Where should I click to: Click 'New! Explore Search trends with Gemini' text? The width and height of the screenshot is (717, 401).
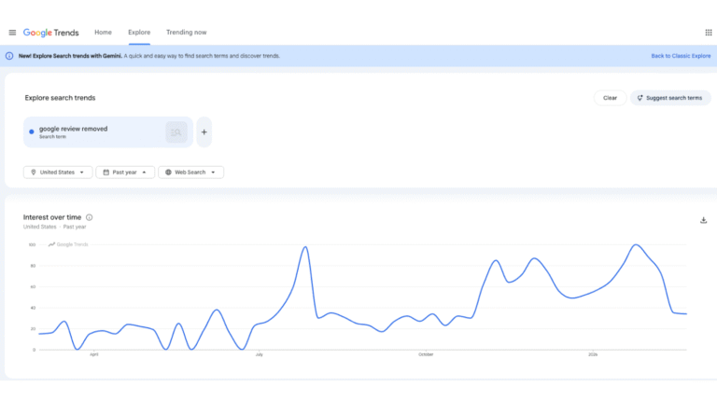[x=70, y=56]
